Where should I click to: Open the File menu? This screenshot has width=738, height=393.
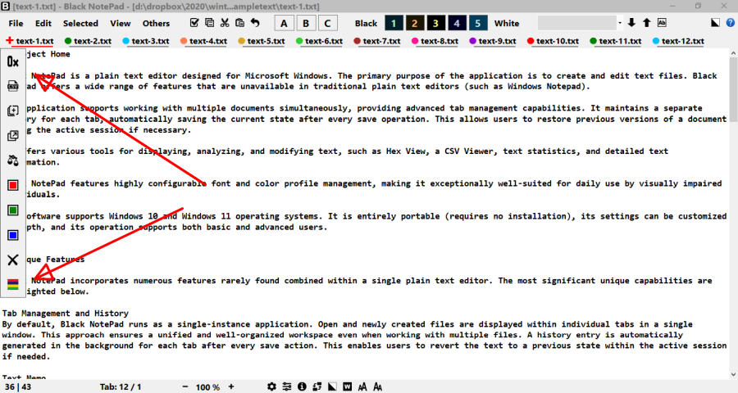(16, 23)
